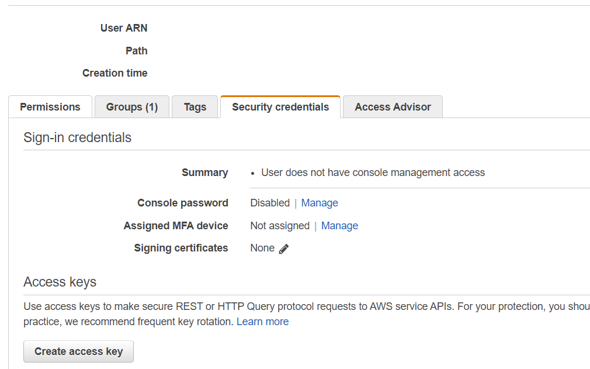Go to the Access Advisor tab
590x369 pixels.
393,107
